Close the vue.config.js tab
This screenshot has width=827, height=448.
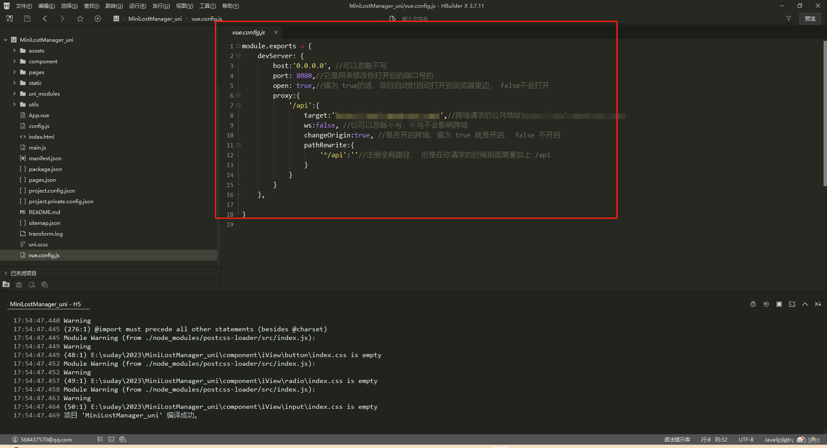(x=276, y=32)
